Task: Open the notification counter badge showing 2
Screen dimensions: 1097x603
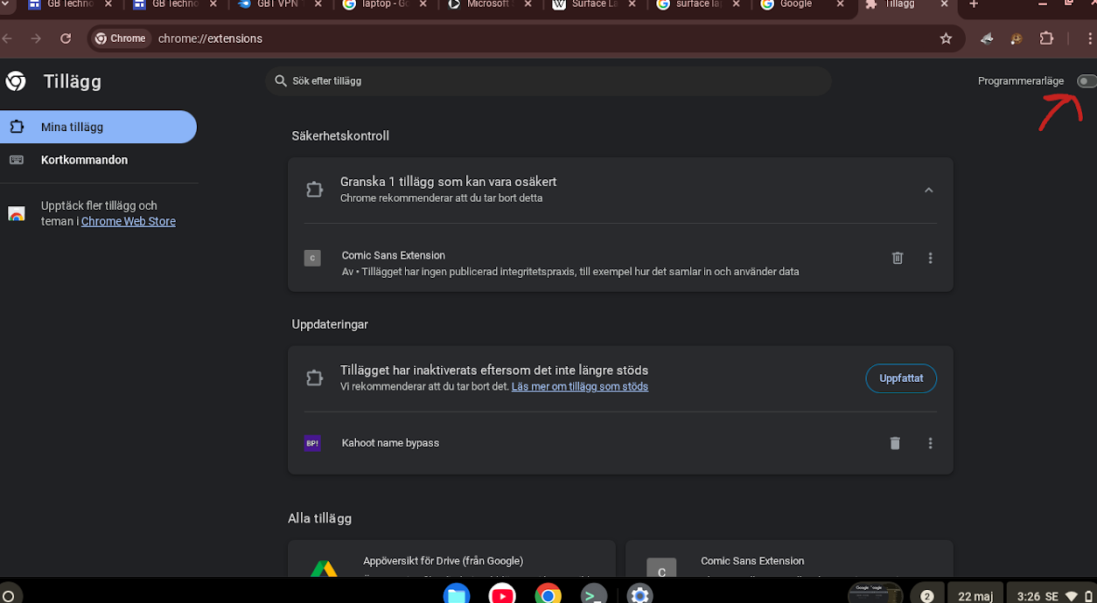Action: tap(927, 596)
